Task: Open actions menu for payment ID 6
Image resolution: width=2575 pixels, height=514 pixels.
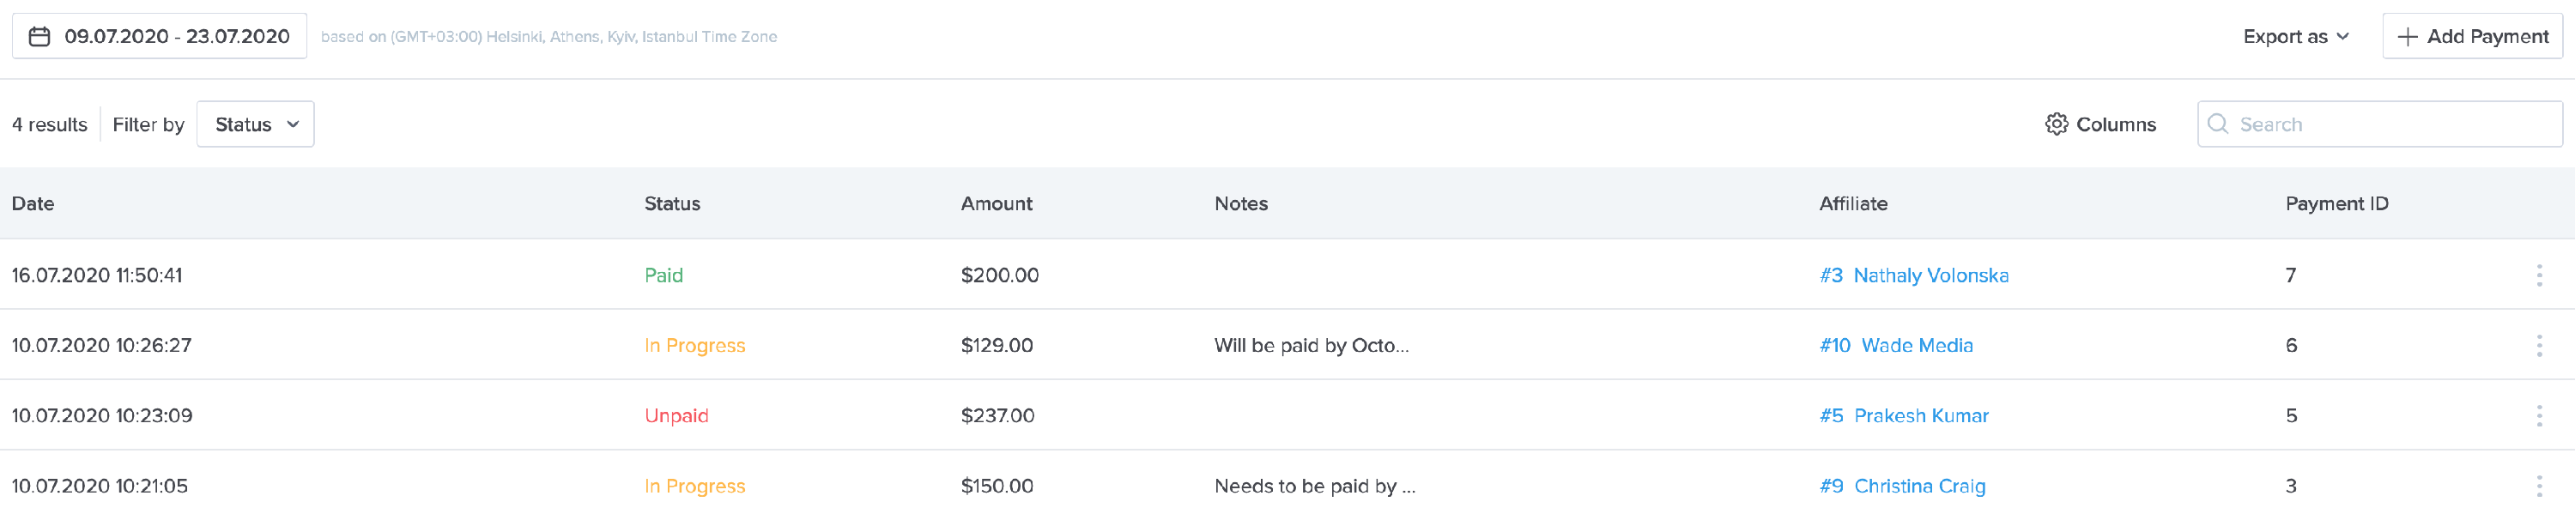Action: (x=2539, y=345)
